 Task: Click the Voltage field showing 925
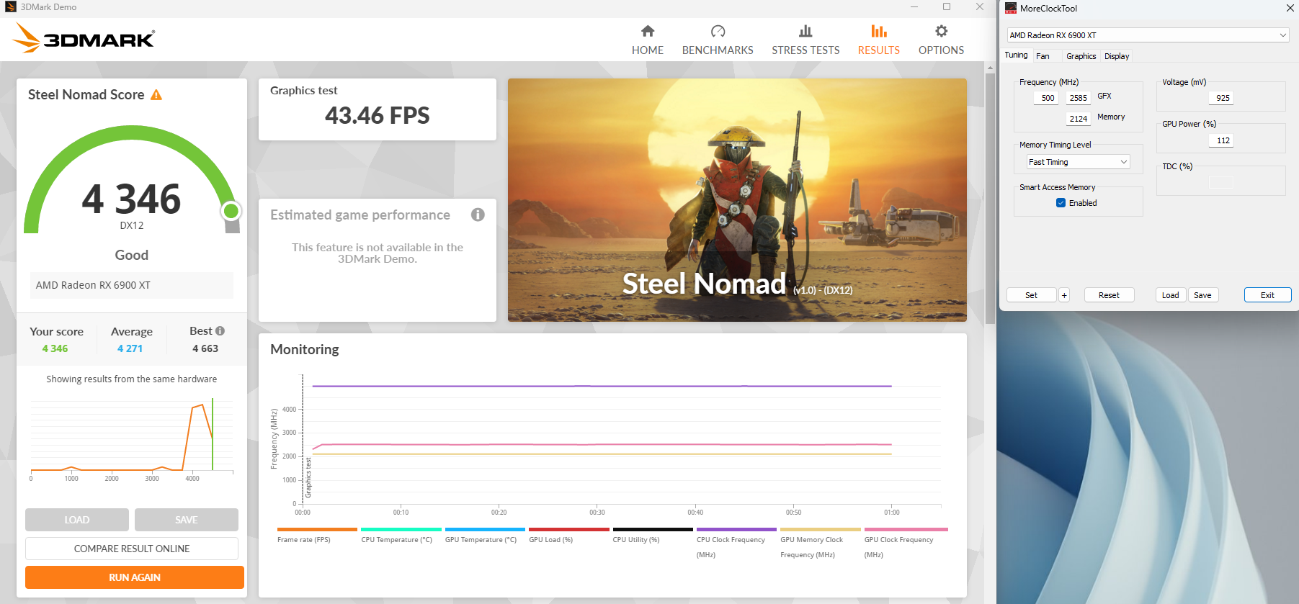1222,98
